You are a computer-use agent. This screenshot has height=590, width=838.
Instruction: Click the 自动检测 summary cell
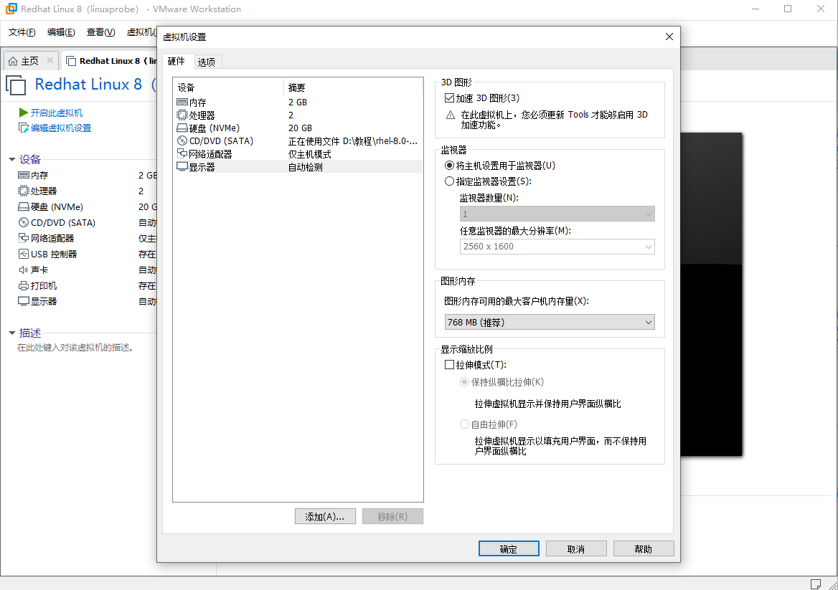pos(305,166)
